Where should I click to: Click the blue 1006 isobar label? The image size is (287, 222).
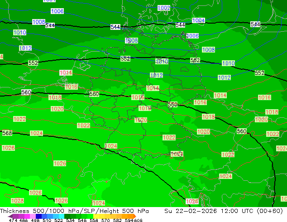pos(192,36)
